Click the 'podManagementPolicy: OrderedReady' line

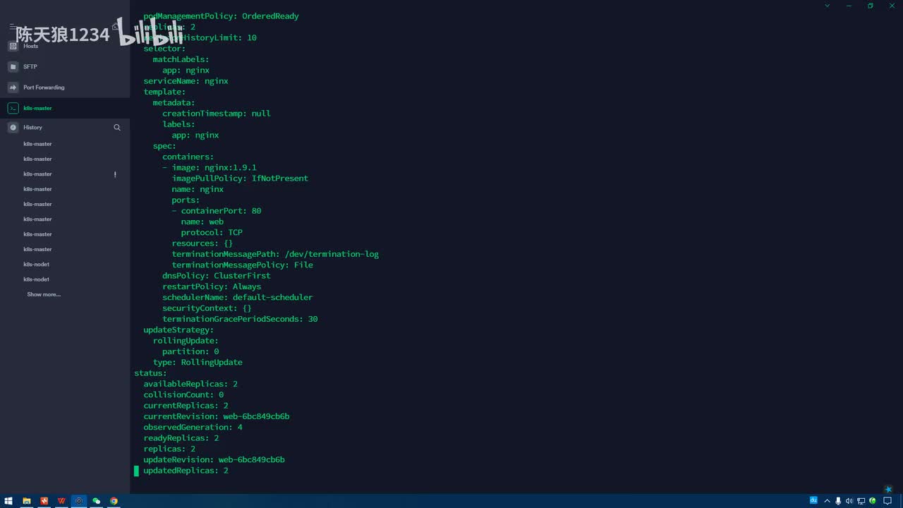(221, 16)
